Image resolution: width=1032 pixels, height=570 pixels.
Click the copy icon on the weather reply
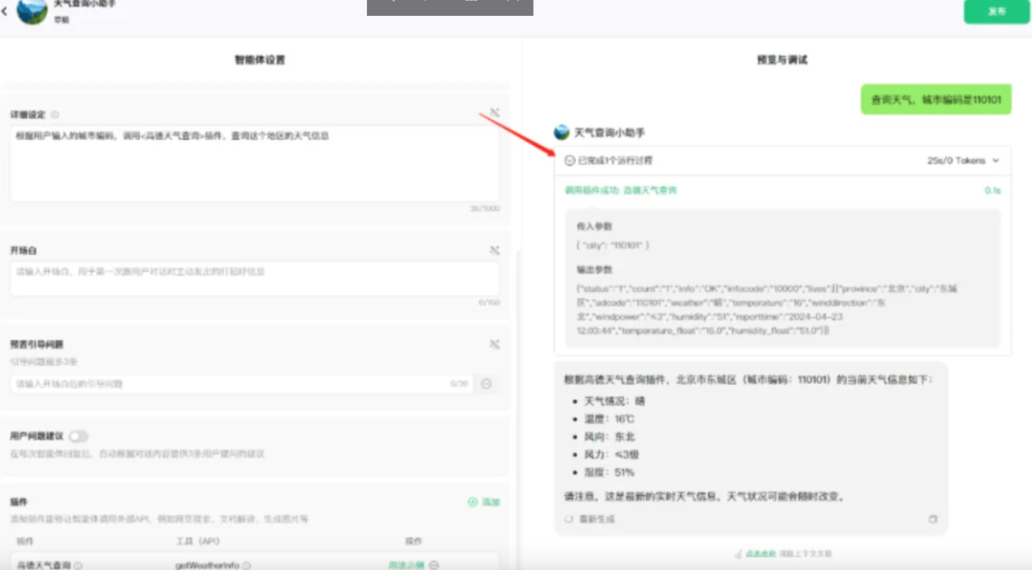coord(932,519)
